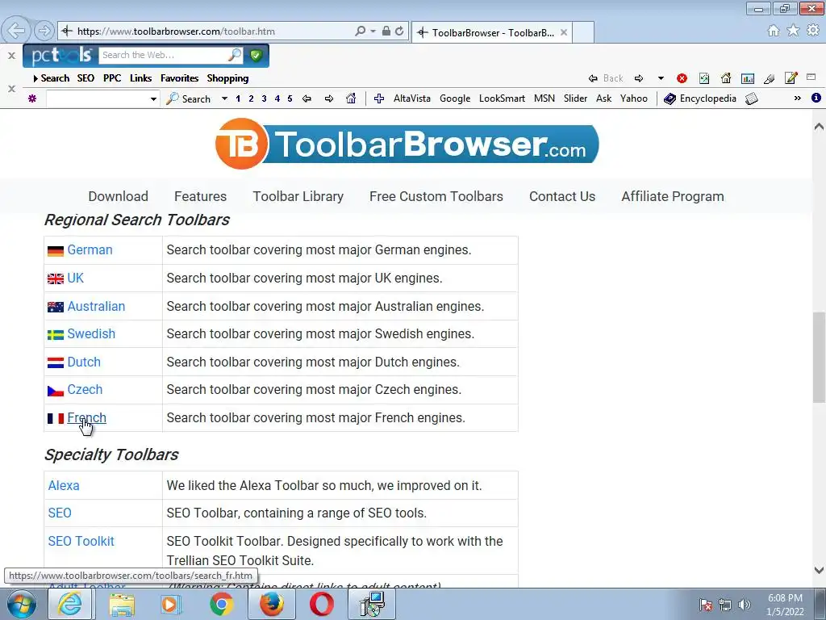826x620 pixels.
Task: Open the Favorites toolbar menu
Action: tap(180, 78)
